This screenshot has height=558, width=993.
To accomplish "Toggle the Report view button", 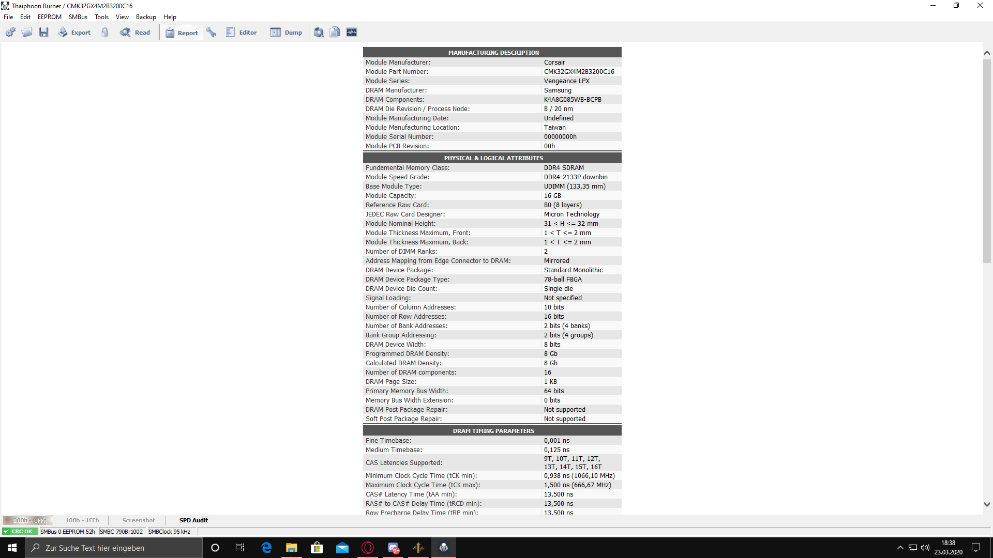I will pos(182,33).
